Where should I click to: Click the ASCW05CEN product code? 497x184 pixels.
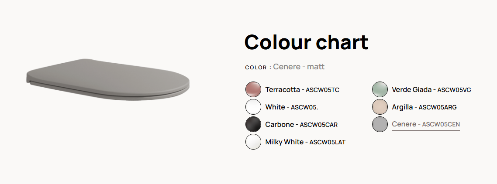click(441, 124)
